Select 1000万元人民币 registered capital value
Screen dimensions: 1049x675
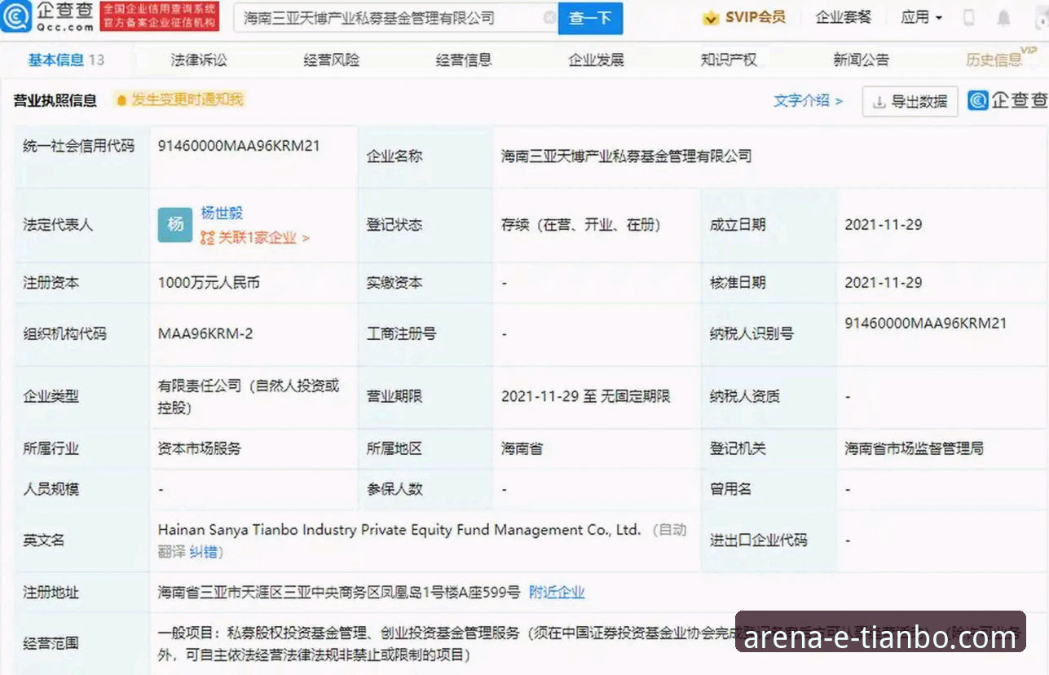(209, 283)
